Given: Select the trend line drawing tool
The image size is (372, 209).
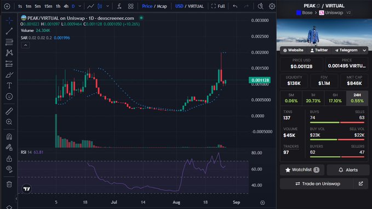Looking at the screenshot, I should pos(9,31).
